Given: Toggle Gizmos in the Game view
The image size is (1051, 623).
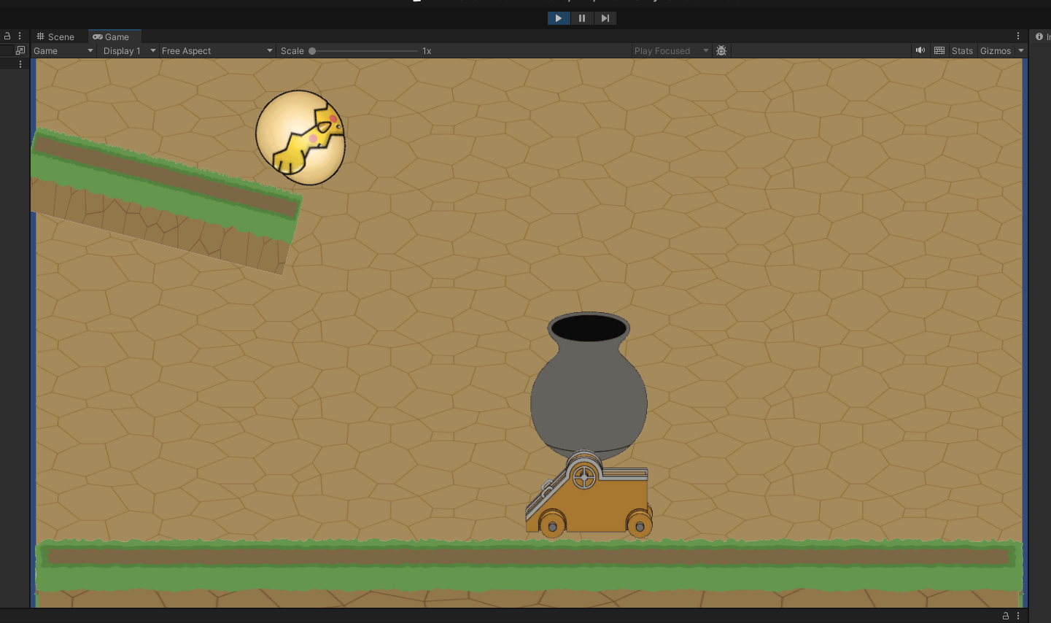Looking at the screenshot, I should 996,50.
